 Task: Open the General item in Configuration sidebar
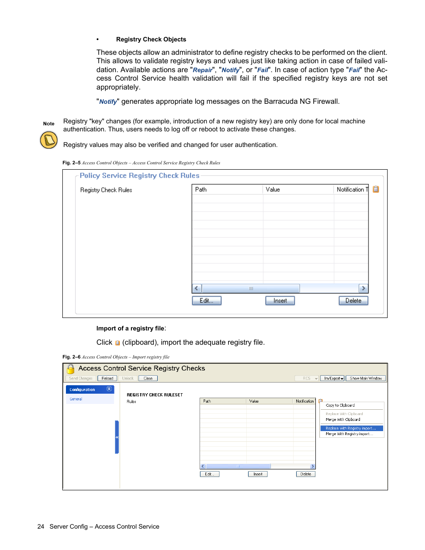(76, 399)
